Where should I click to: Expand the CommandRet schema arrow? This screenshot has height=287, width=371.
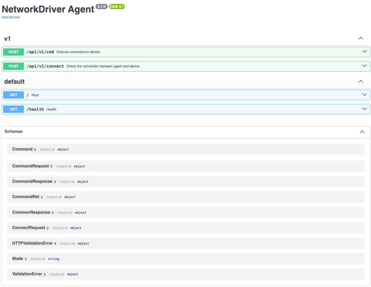(42, 197)
